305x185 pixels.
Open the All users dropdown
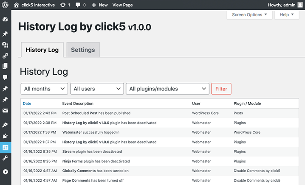97,89
